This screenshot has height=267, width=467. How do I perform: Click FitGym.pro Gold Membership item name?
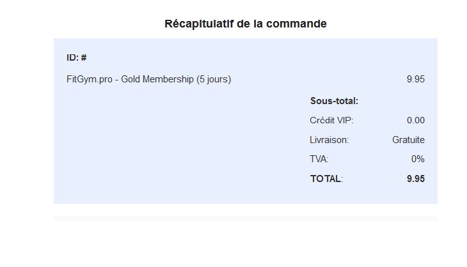pos(148,79)
